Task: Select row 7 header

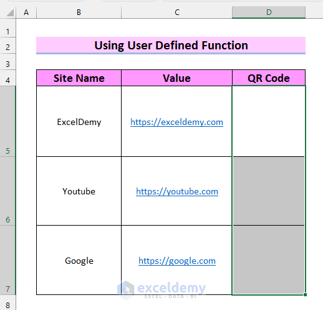Action: pyautogui.click(x=7, y=260)
